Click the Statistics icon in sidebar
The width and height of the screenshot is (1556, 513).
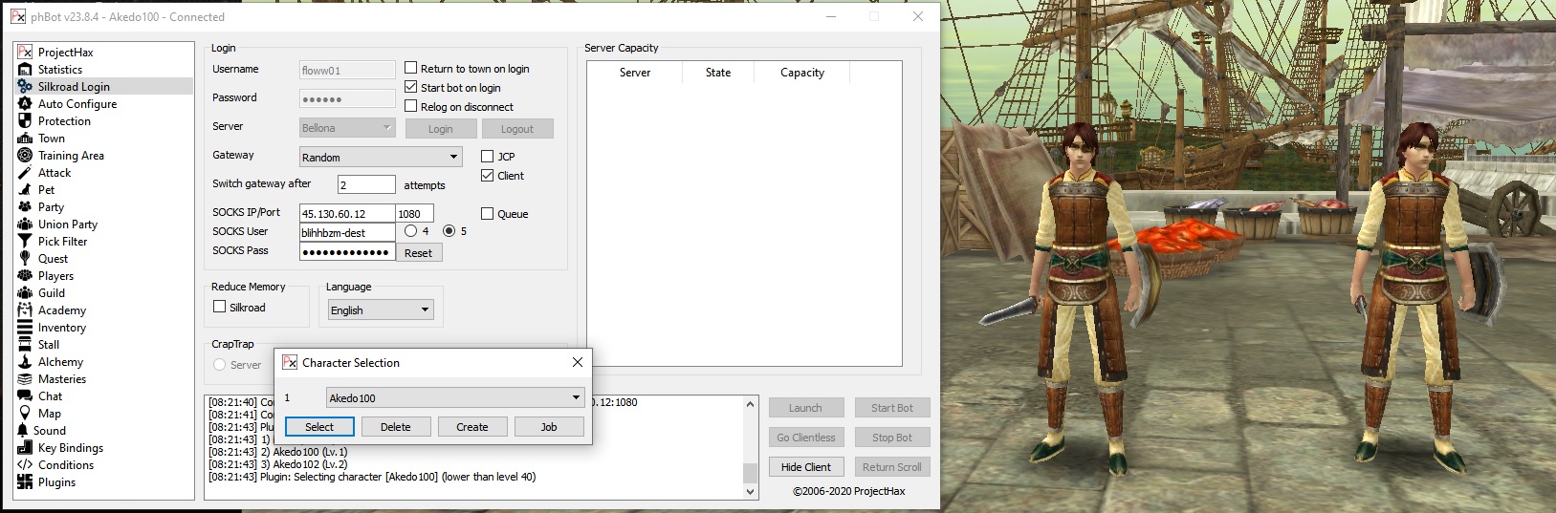point(25,70)
